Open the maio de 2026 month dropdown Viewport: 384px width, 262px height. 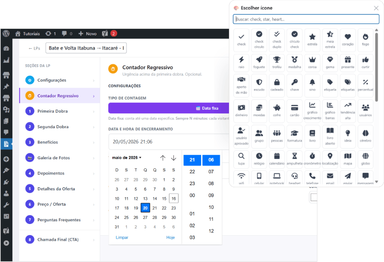tap(127, 158)
